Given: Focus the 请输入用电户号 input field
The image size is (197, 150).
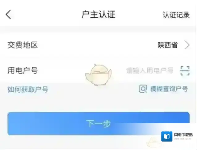Looking at the screenshot, I should tap(150, 70).
